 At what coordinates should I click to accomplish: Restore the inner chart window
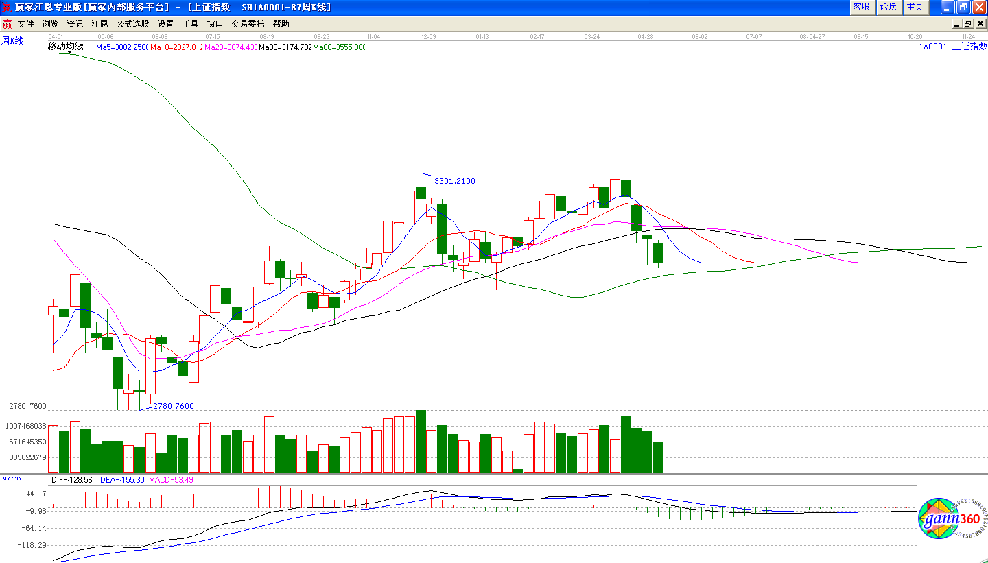(969, 23)
